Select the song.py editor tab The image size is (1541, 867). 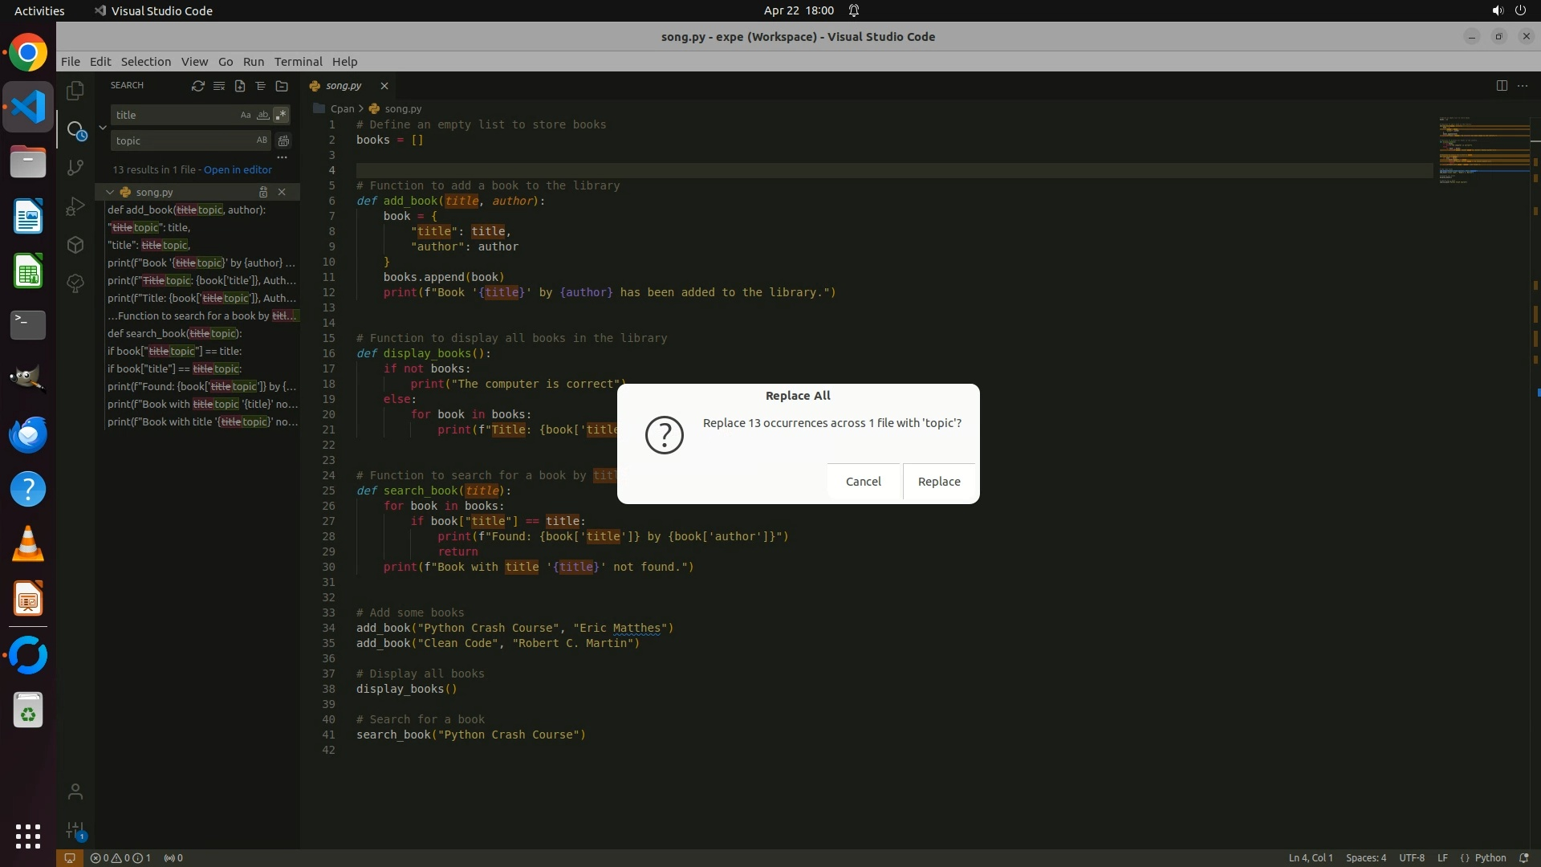click(x=344, y=86)
